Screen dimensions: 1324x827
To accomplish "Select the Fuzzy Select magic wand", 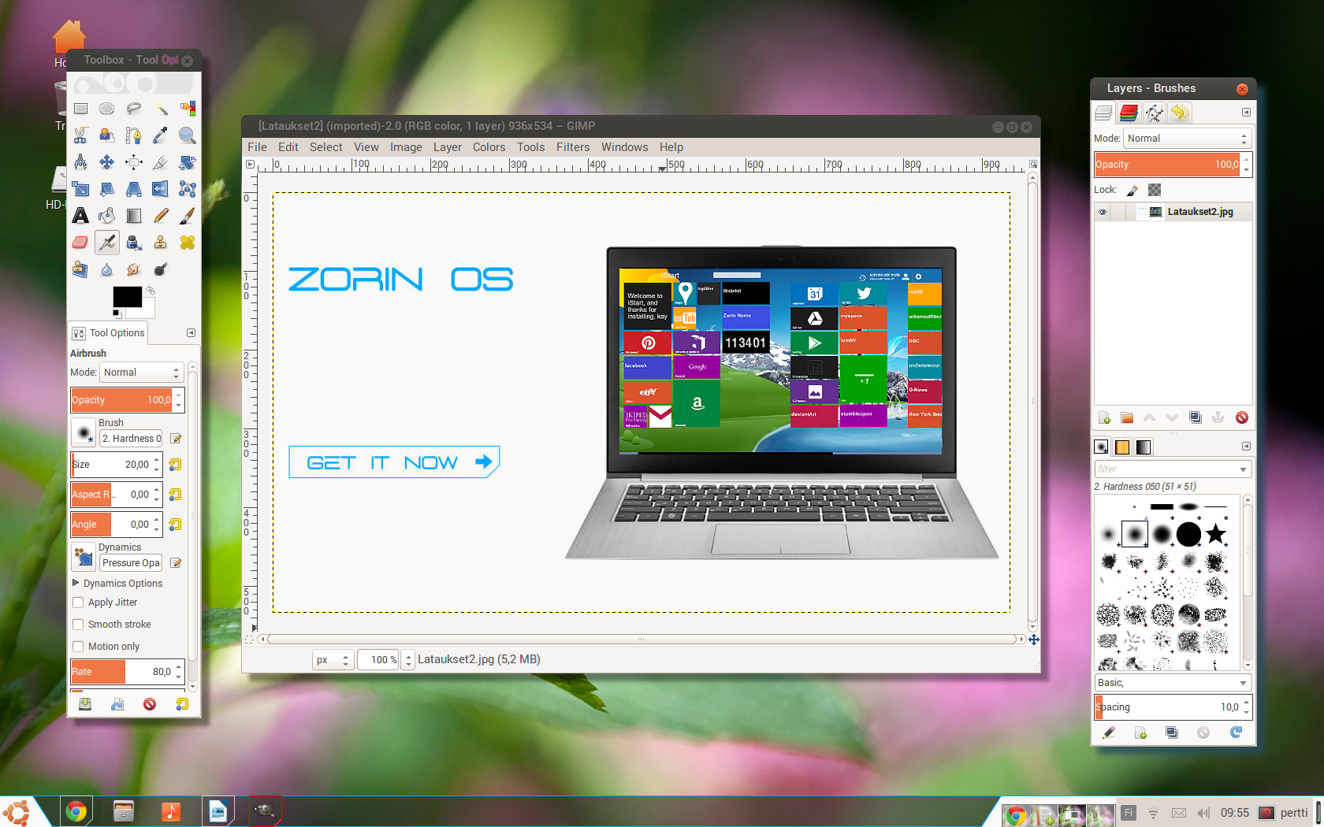I will tap(161, 109).
